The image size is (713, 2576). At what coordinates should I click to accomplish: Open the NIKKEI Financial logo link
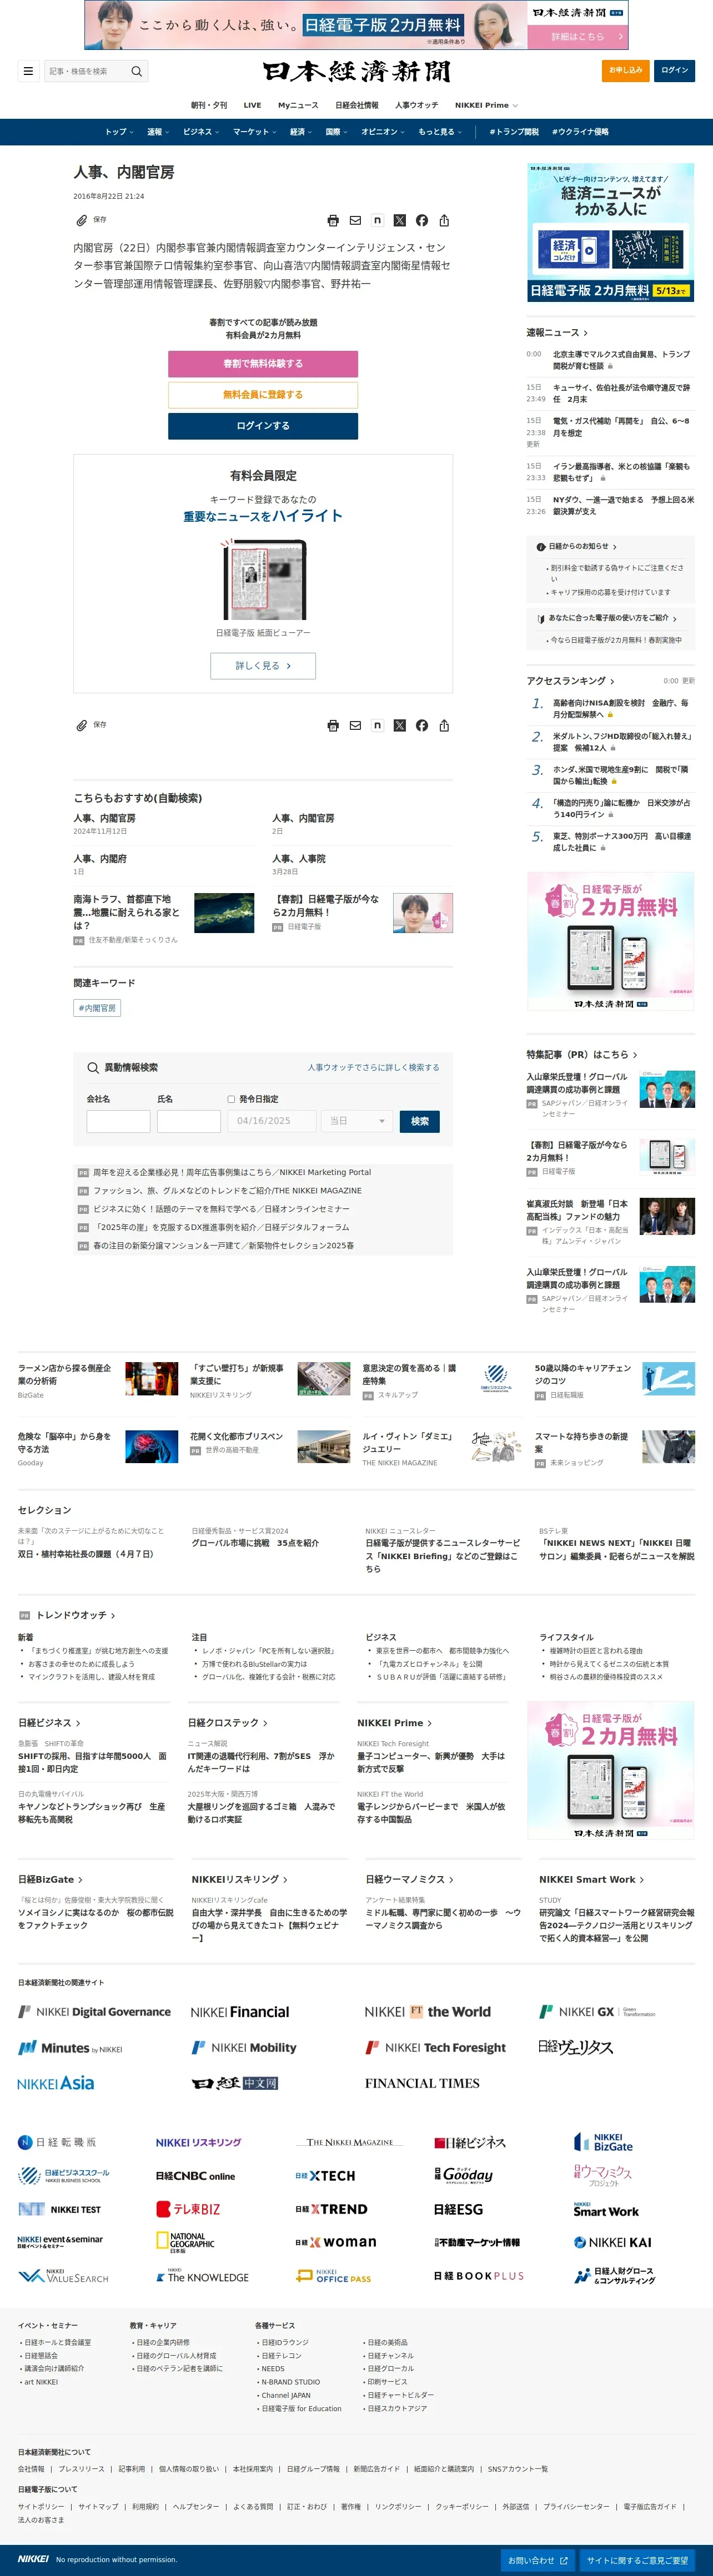point(240,2012)
